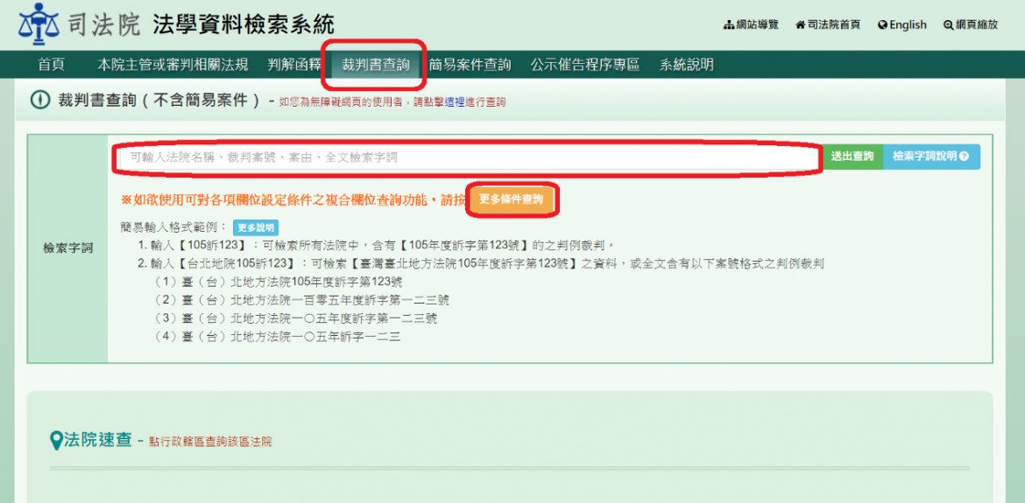Open the 首頁 menu item
1025x503 pixels.
[x=51, y=65]
